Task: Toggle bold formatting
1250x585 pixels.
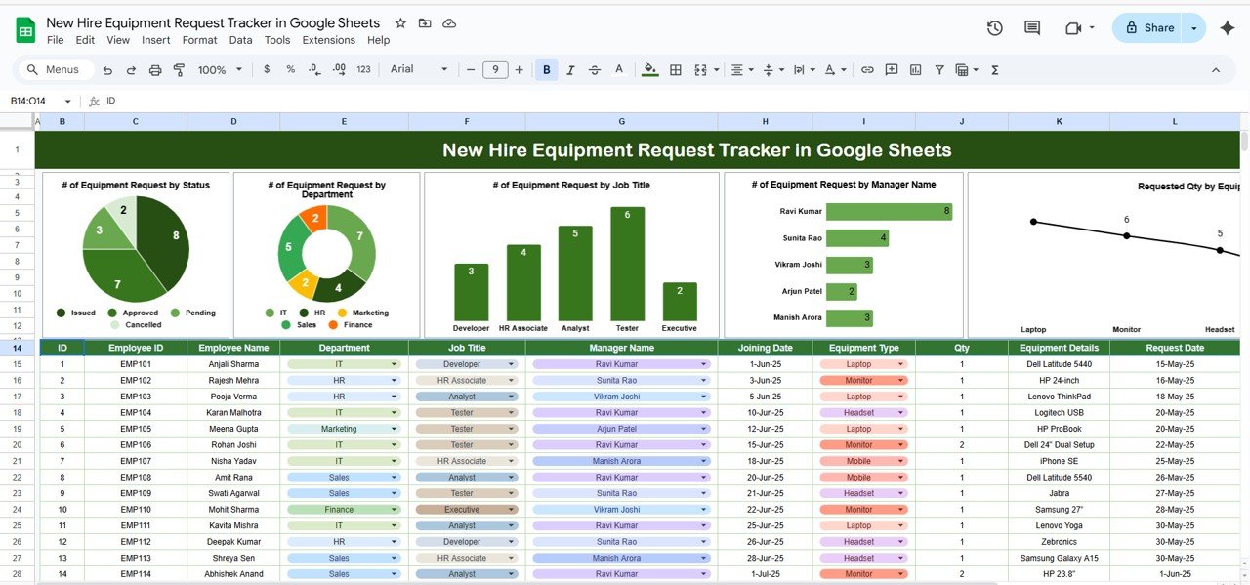Action: 546,70
